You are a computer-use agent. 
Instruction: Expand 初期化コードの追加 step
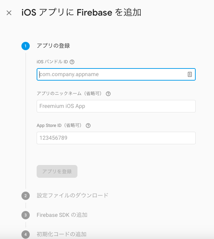[x=62, y=234]
